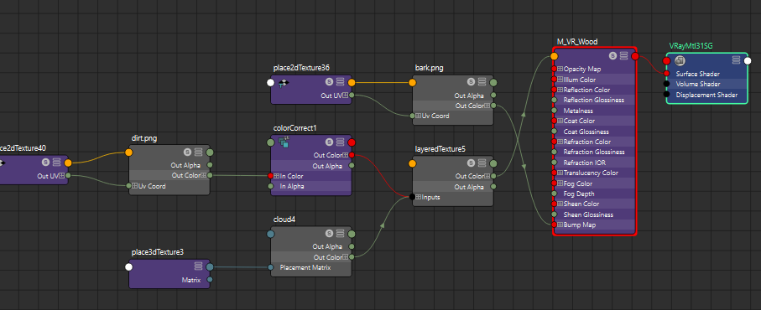761x310 pixels.
Task: Click the red output port of colorCorrect1
Action: (352, 142)
